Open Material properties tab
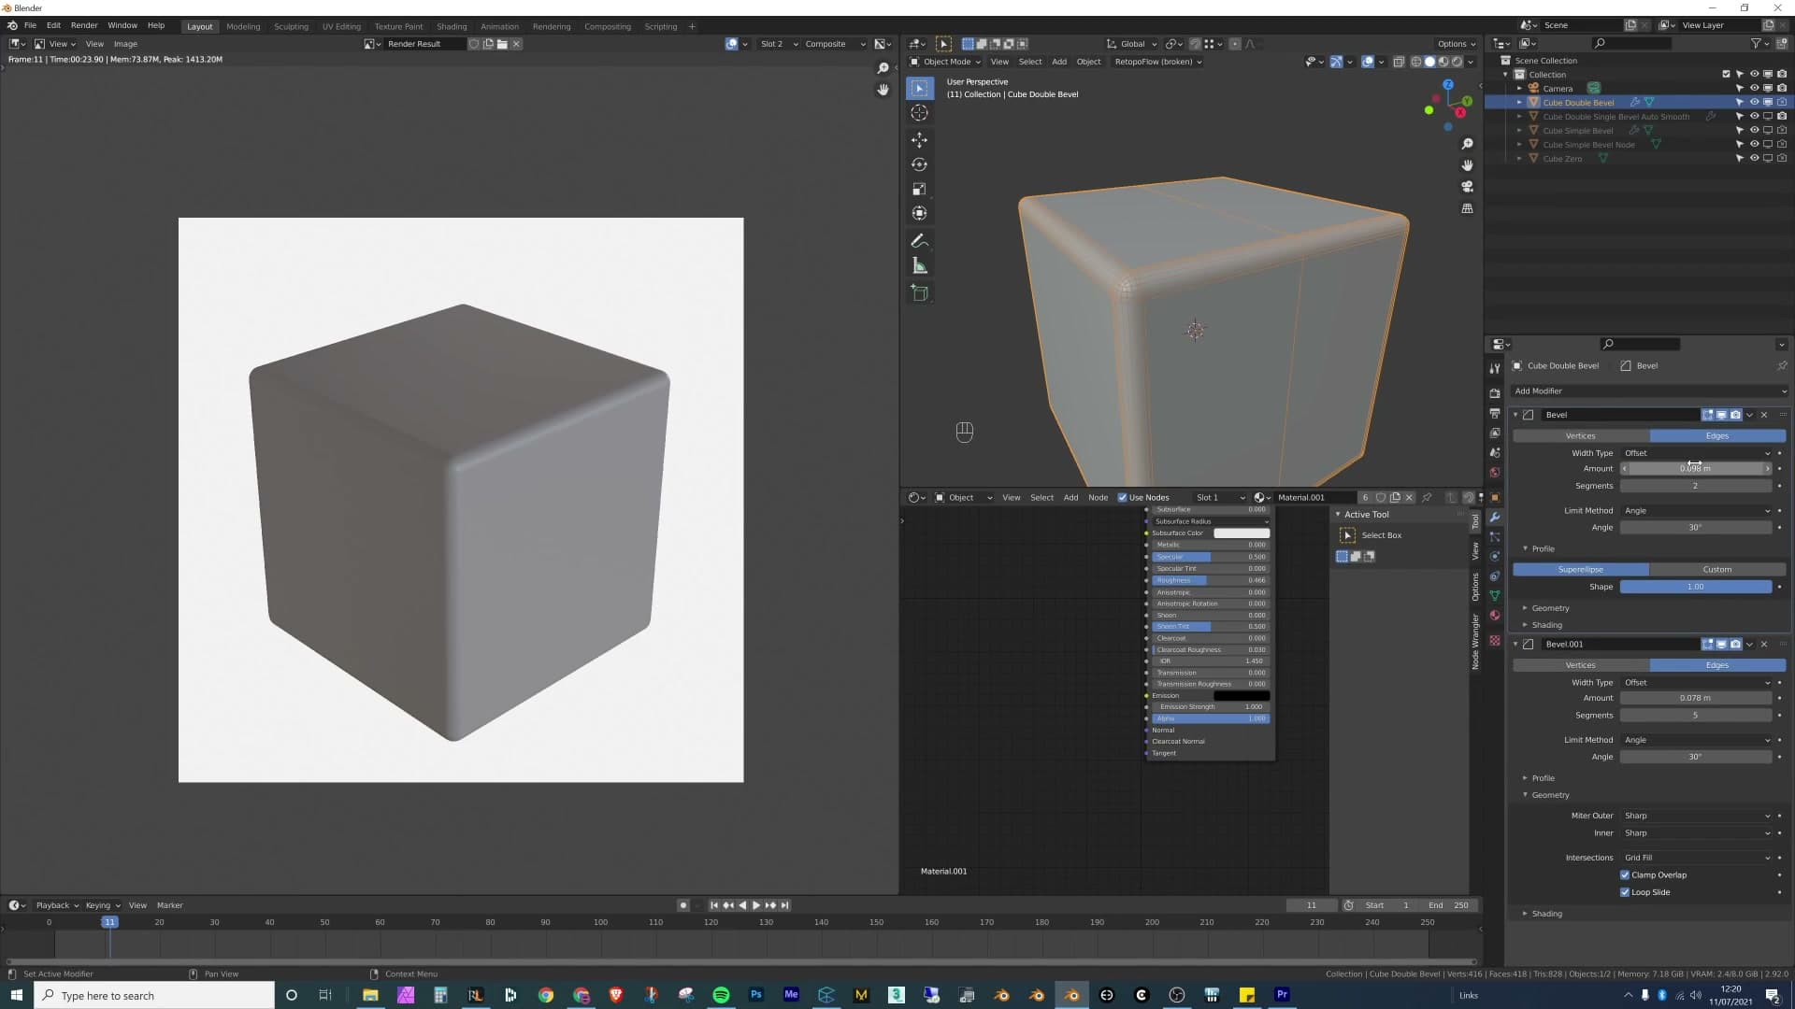Viewport: 1795px width, 1009px height. [x=1495, y=616]
